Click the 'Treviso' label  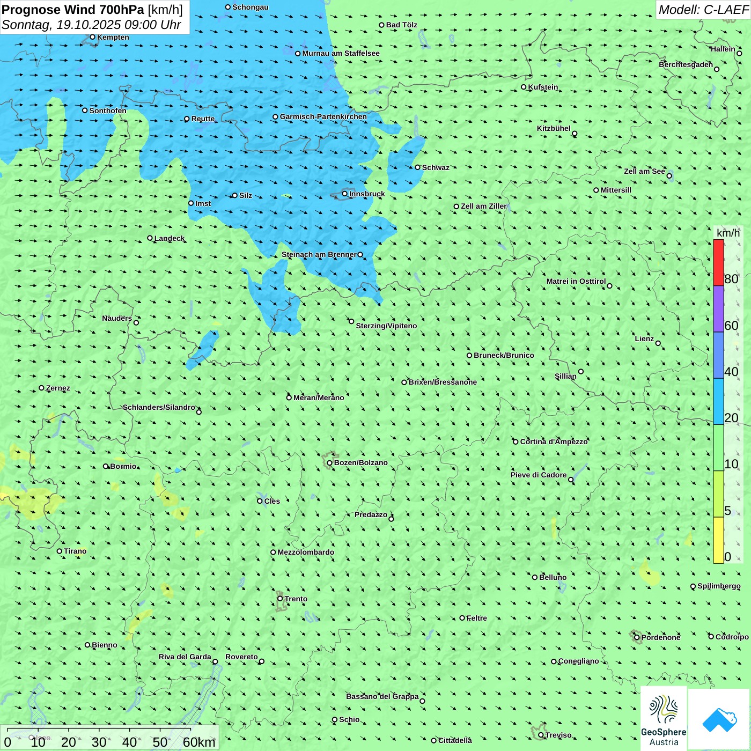[x=558, y=735]
